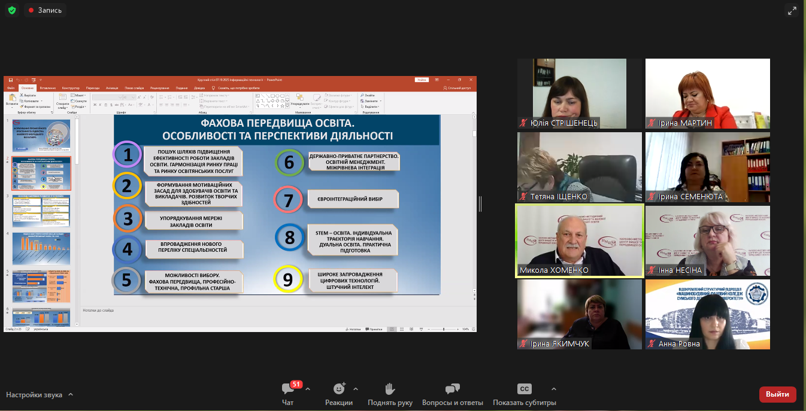Click the Вставити paste icon in PowerPoint ribbon
Image resolution: width=806 pixels, height=411 pixels.
[11, 100]
